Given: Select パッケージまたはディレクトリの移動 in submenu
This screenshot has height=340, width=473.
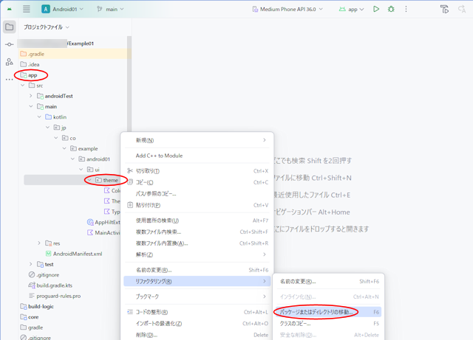Looking at the screenshot, I should [x=316, y=313].
